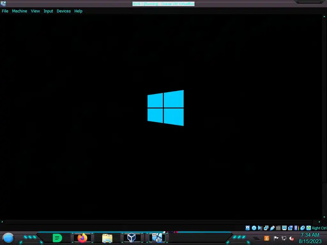Image resolution: width=327 pixels, height=245 pixels.
Task: Click the network adapter status icon
Action: pyautogui.click(x=266, y=228)
